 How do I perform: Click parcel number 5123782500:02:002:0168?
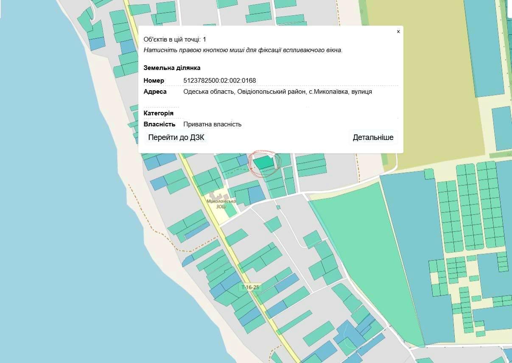click(x=219, y=81)
